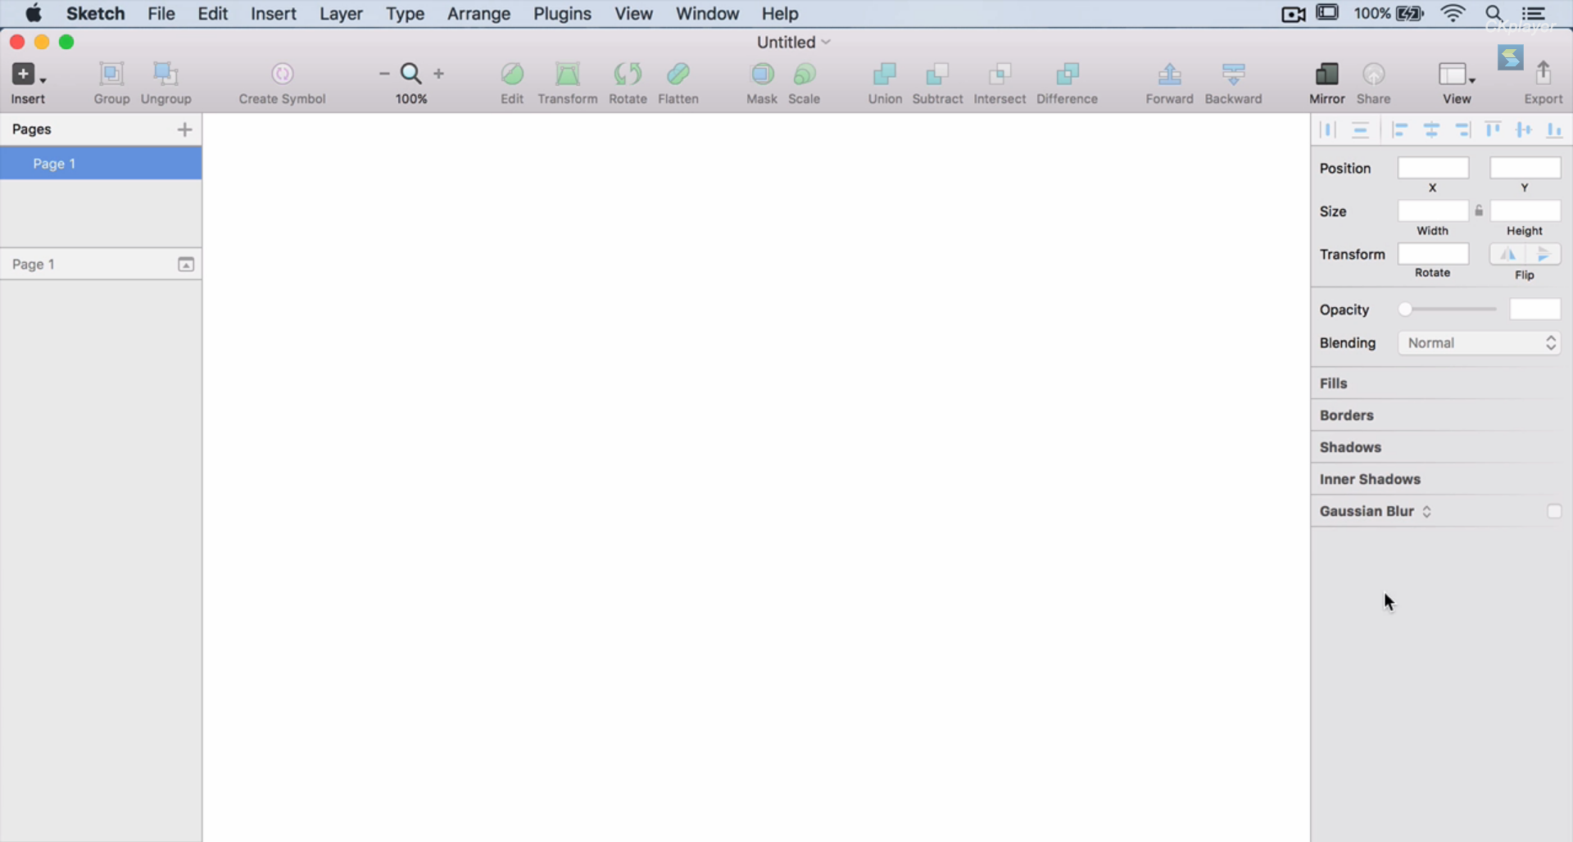Screen dimensions: 1573x842
Task: Open the Blending mode dropdown
Action: 1479,343
